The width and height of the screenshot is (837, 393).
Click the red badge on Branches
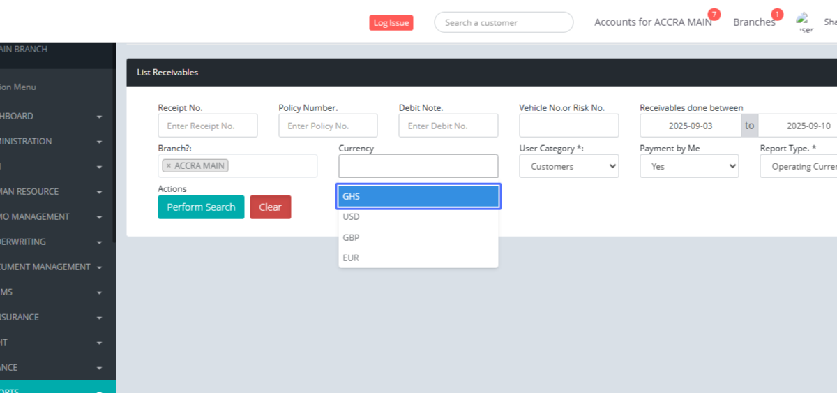click(x=777, y=15)
